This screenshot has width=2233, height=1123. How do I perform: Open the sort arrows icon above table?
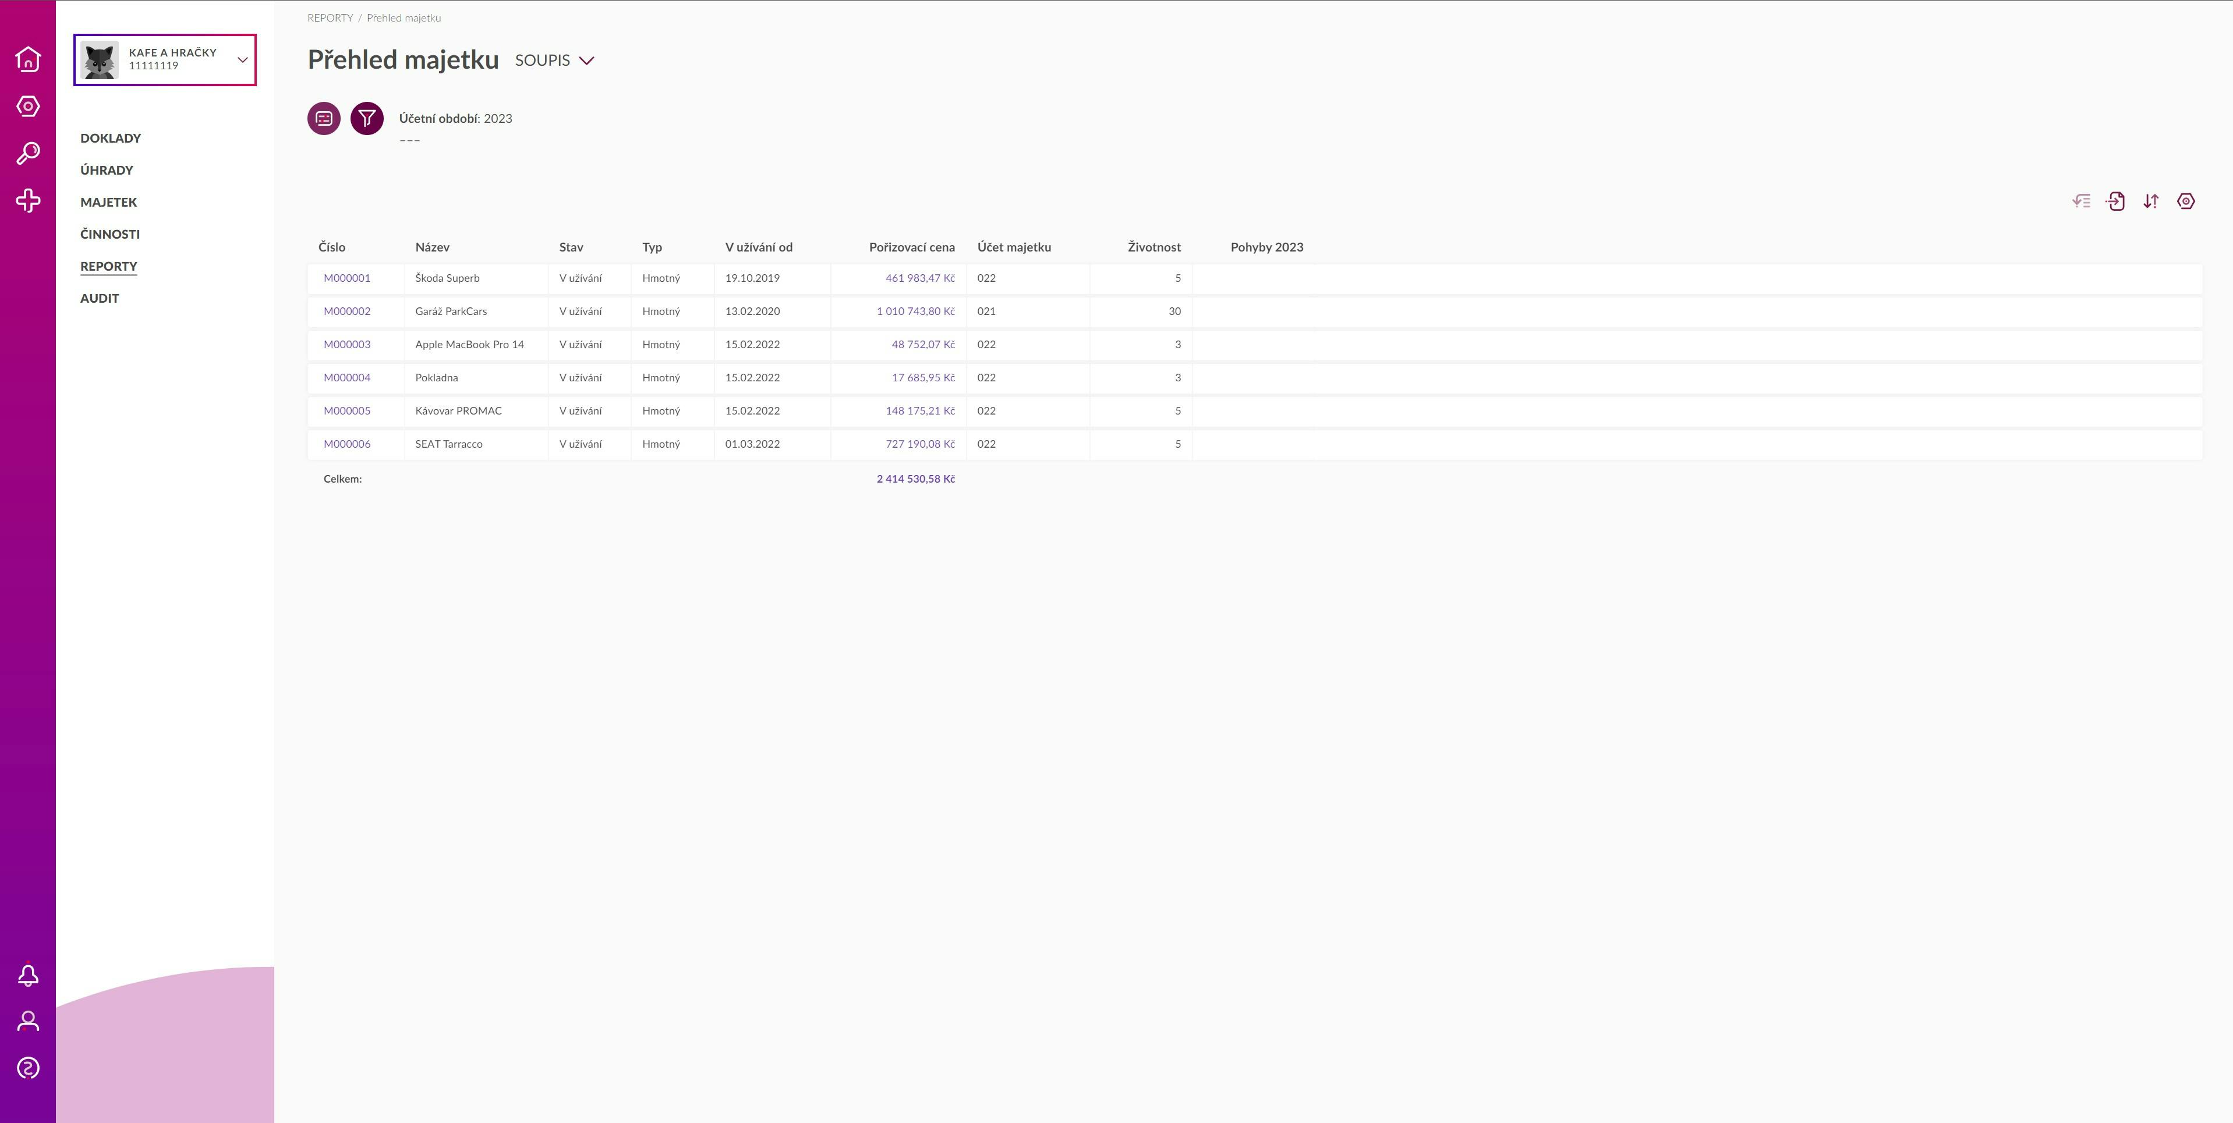(2151, 201)
